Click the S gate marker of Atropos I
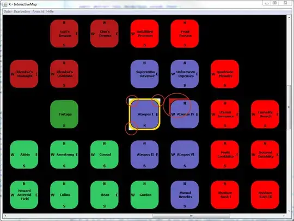The width and height of the screenshot is (294, 221). click(x=144, y=126)
